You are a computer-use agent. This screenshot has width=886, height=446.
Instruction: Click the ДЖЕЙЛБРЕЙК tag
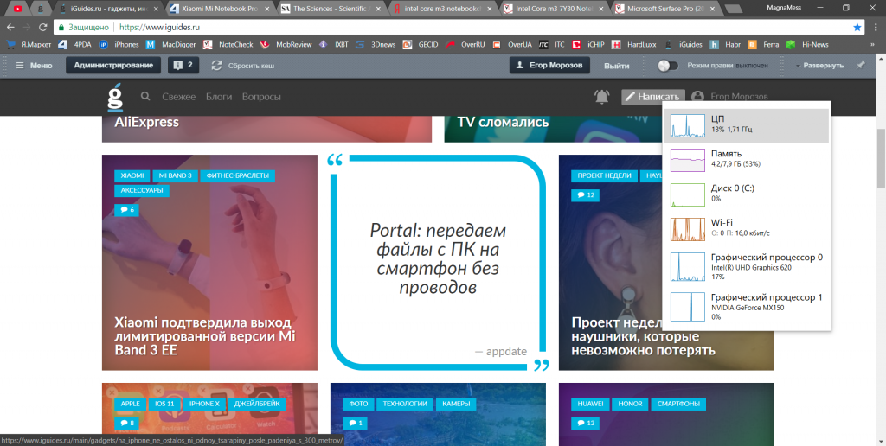tap(256, 404)
